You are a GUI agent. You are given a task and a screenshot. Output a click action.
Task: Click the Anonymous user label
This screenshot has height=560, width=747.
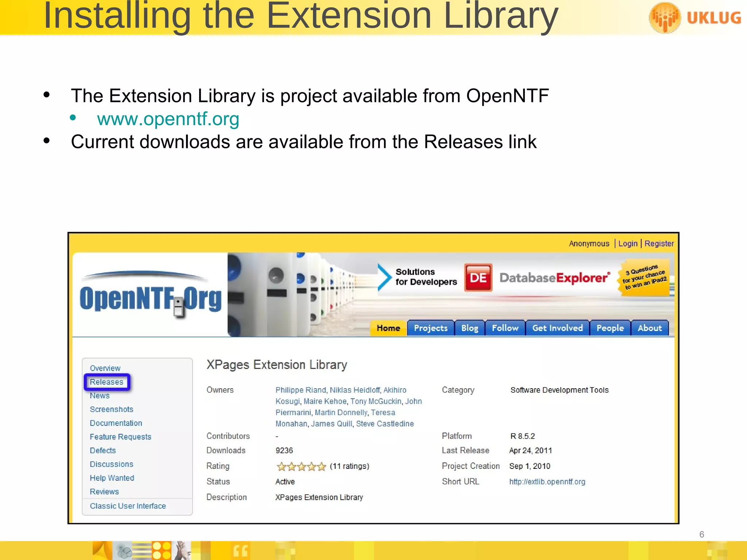click(x=589, y=244)
